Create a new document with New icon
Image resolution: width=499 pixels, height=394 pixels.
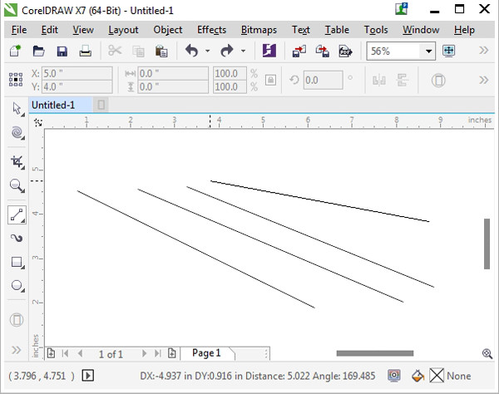click(x=15, y=51)
